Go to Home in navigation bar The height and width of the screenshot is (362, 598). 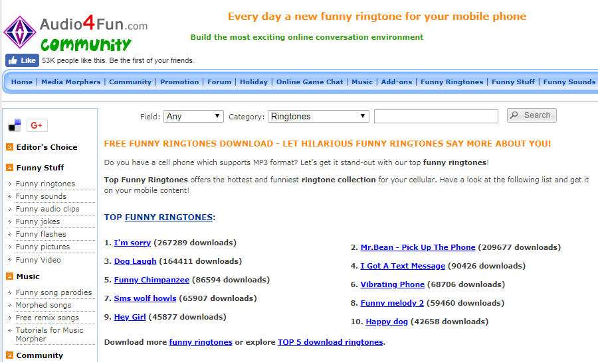tap(22, 82)
